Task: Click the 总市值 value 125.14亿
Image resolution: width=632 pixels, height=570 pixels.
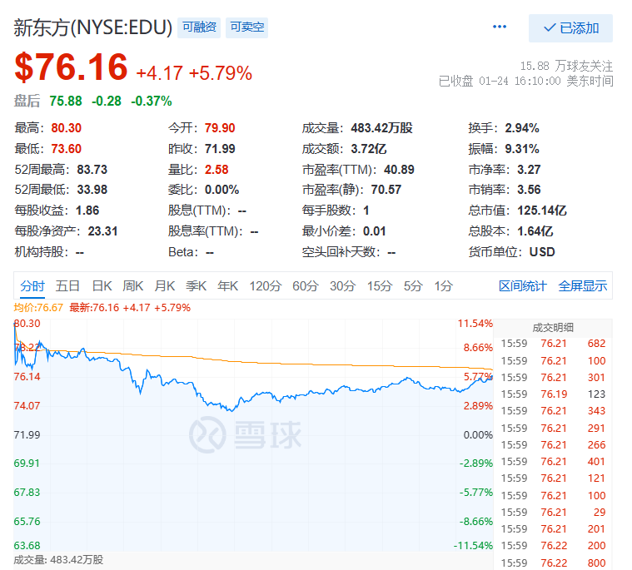Action: point(542,211)
